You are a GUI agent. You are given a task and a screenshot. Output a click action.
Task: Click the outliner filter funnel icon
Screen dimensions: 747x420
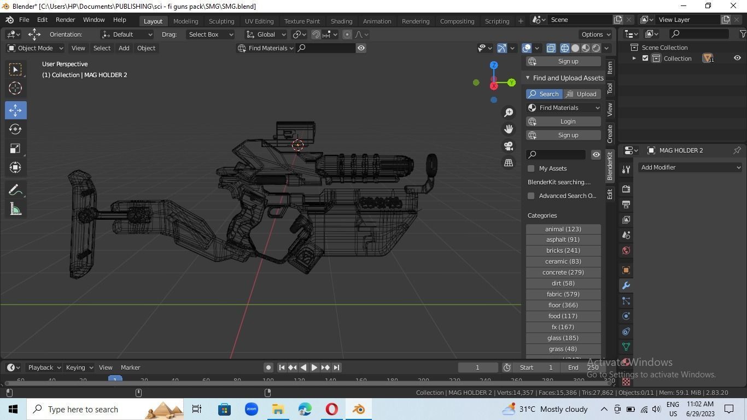point(743,34)
